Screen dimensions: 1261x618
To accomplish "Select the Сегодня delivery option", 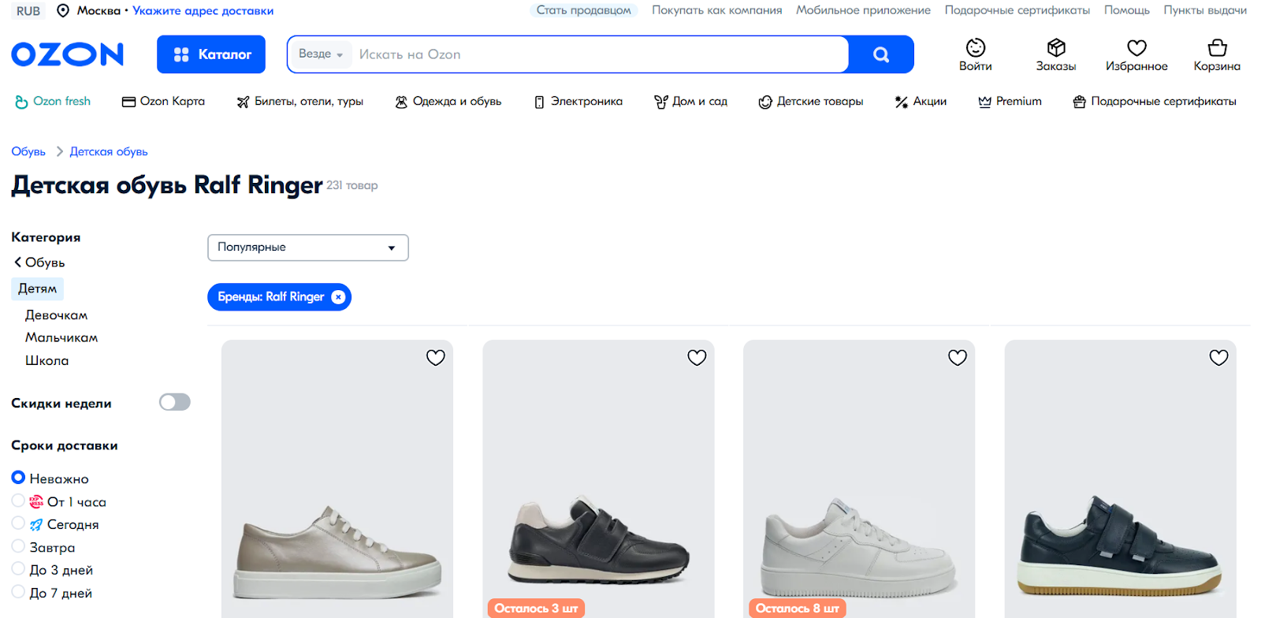I will tap(19, 523).
